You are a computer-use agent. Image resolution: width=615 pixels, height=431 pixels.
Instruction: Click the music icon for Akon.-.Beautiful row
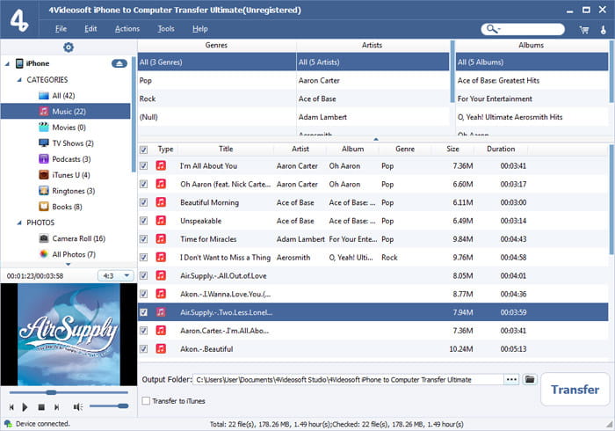coord(161,348)
